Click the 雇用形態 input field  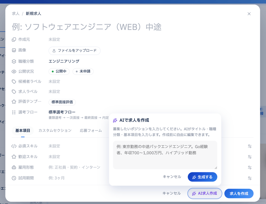click(74, 167)
